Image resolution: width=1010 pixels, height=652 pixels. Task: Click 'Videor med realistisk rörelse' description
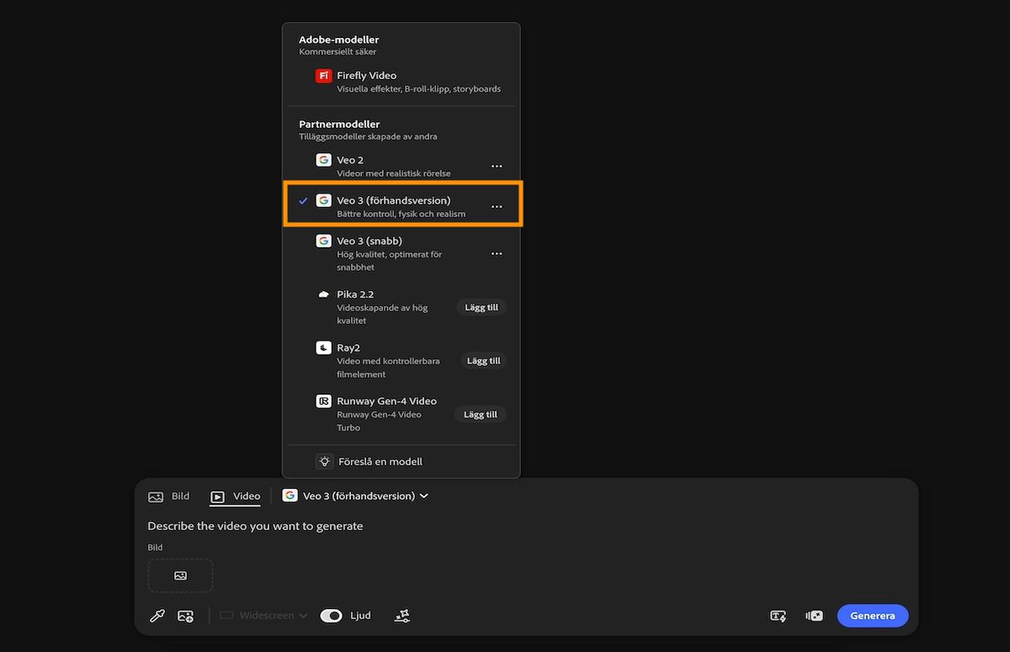(x=394, y=173)
